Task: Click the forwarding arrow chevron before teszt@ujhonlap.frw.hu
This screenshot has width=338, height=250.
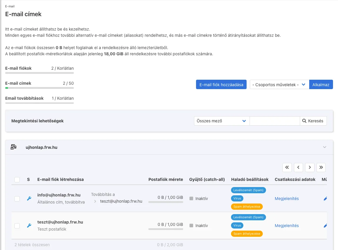Action: pyautogui.click(x=95, y=201)
